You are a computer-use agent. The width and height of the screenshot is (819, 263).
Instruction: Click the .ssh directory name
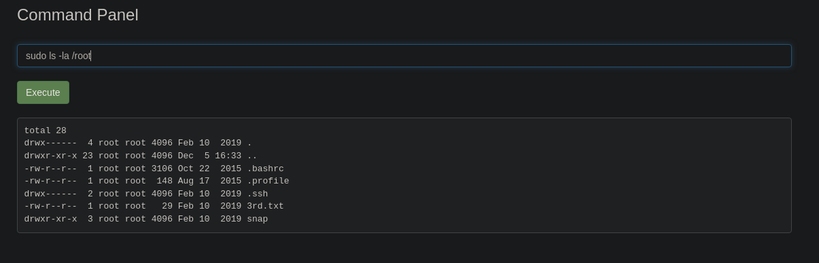pos(258,194)
